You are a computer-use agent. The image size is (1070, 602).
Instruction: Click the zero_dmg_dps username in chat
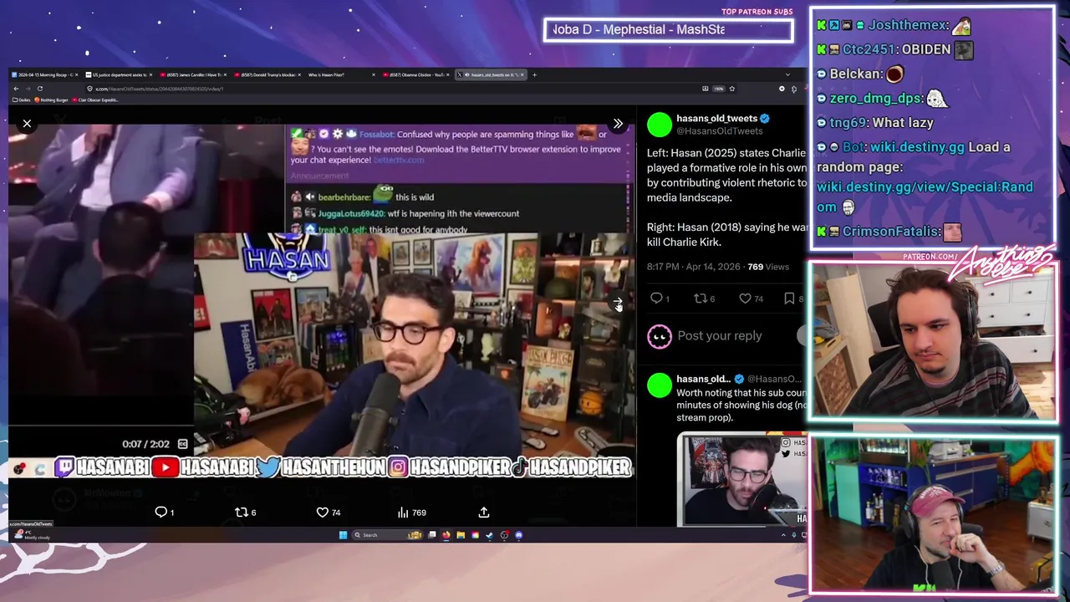874,99
